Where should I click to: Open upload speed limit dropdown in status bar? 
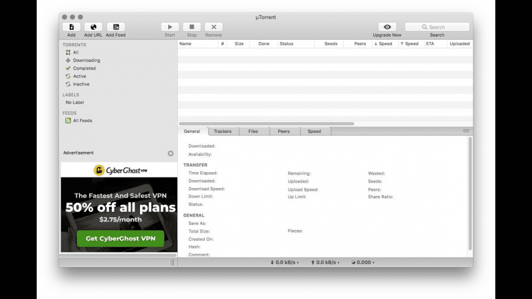click(325, 262)
